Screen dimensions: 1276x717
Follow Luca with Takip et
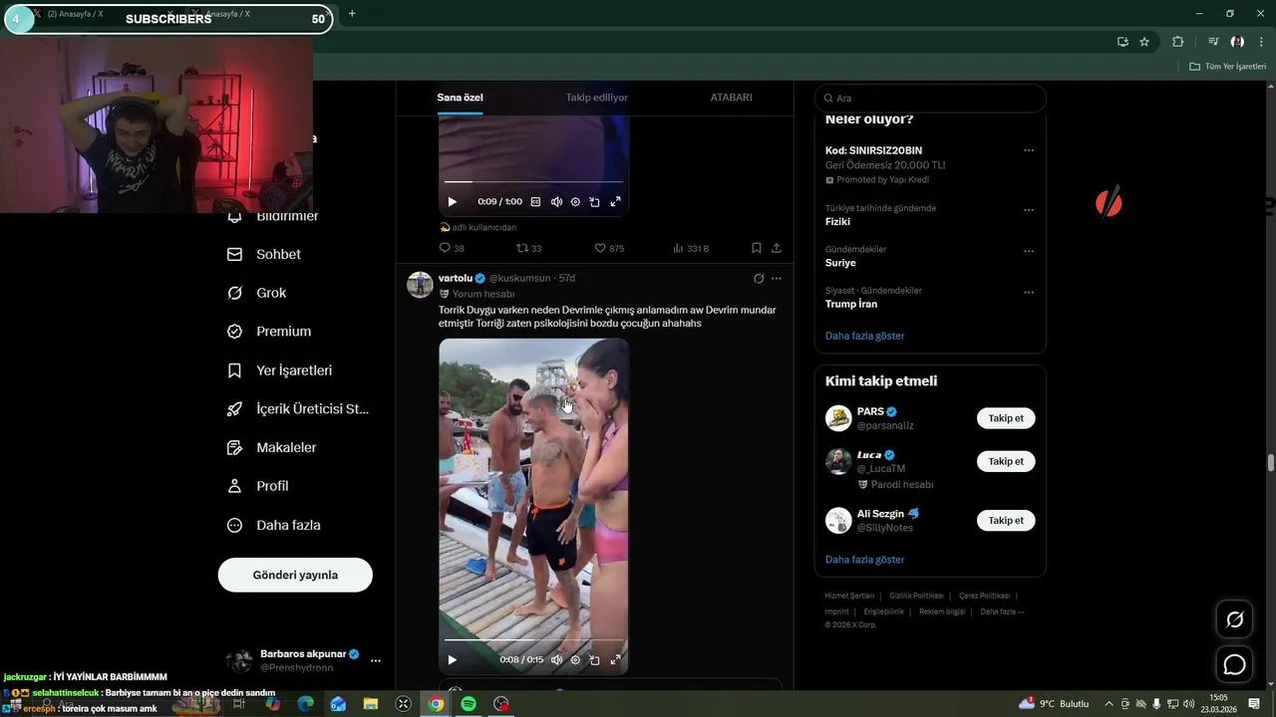1006,461
